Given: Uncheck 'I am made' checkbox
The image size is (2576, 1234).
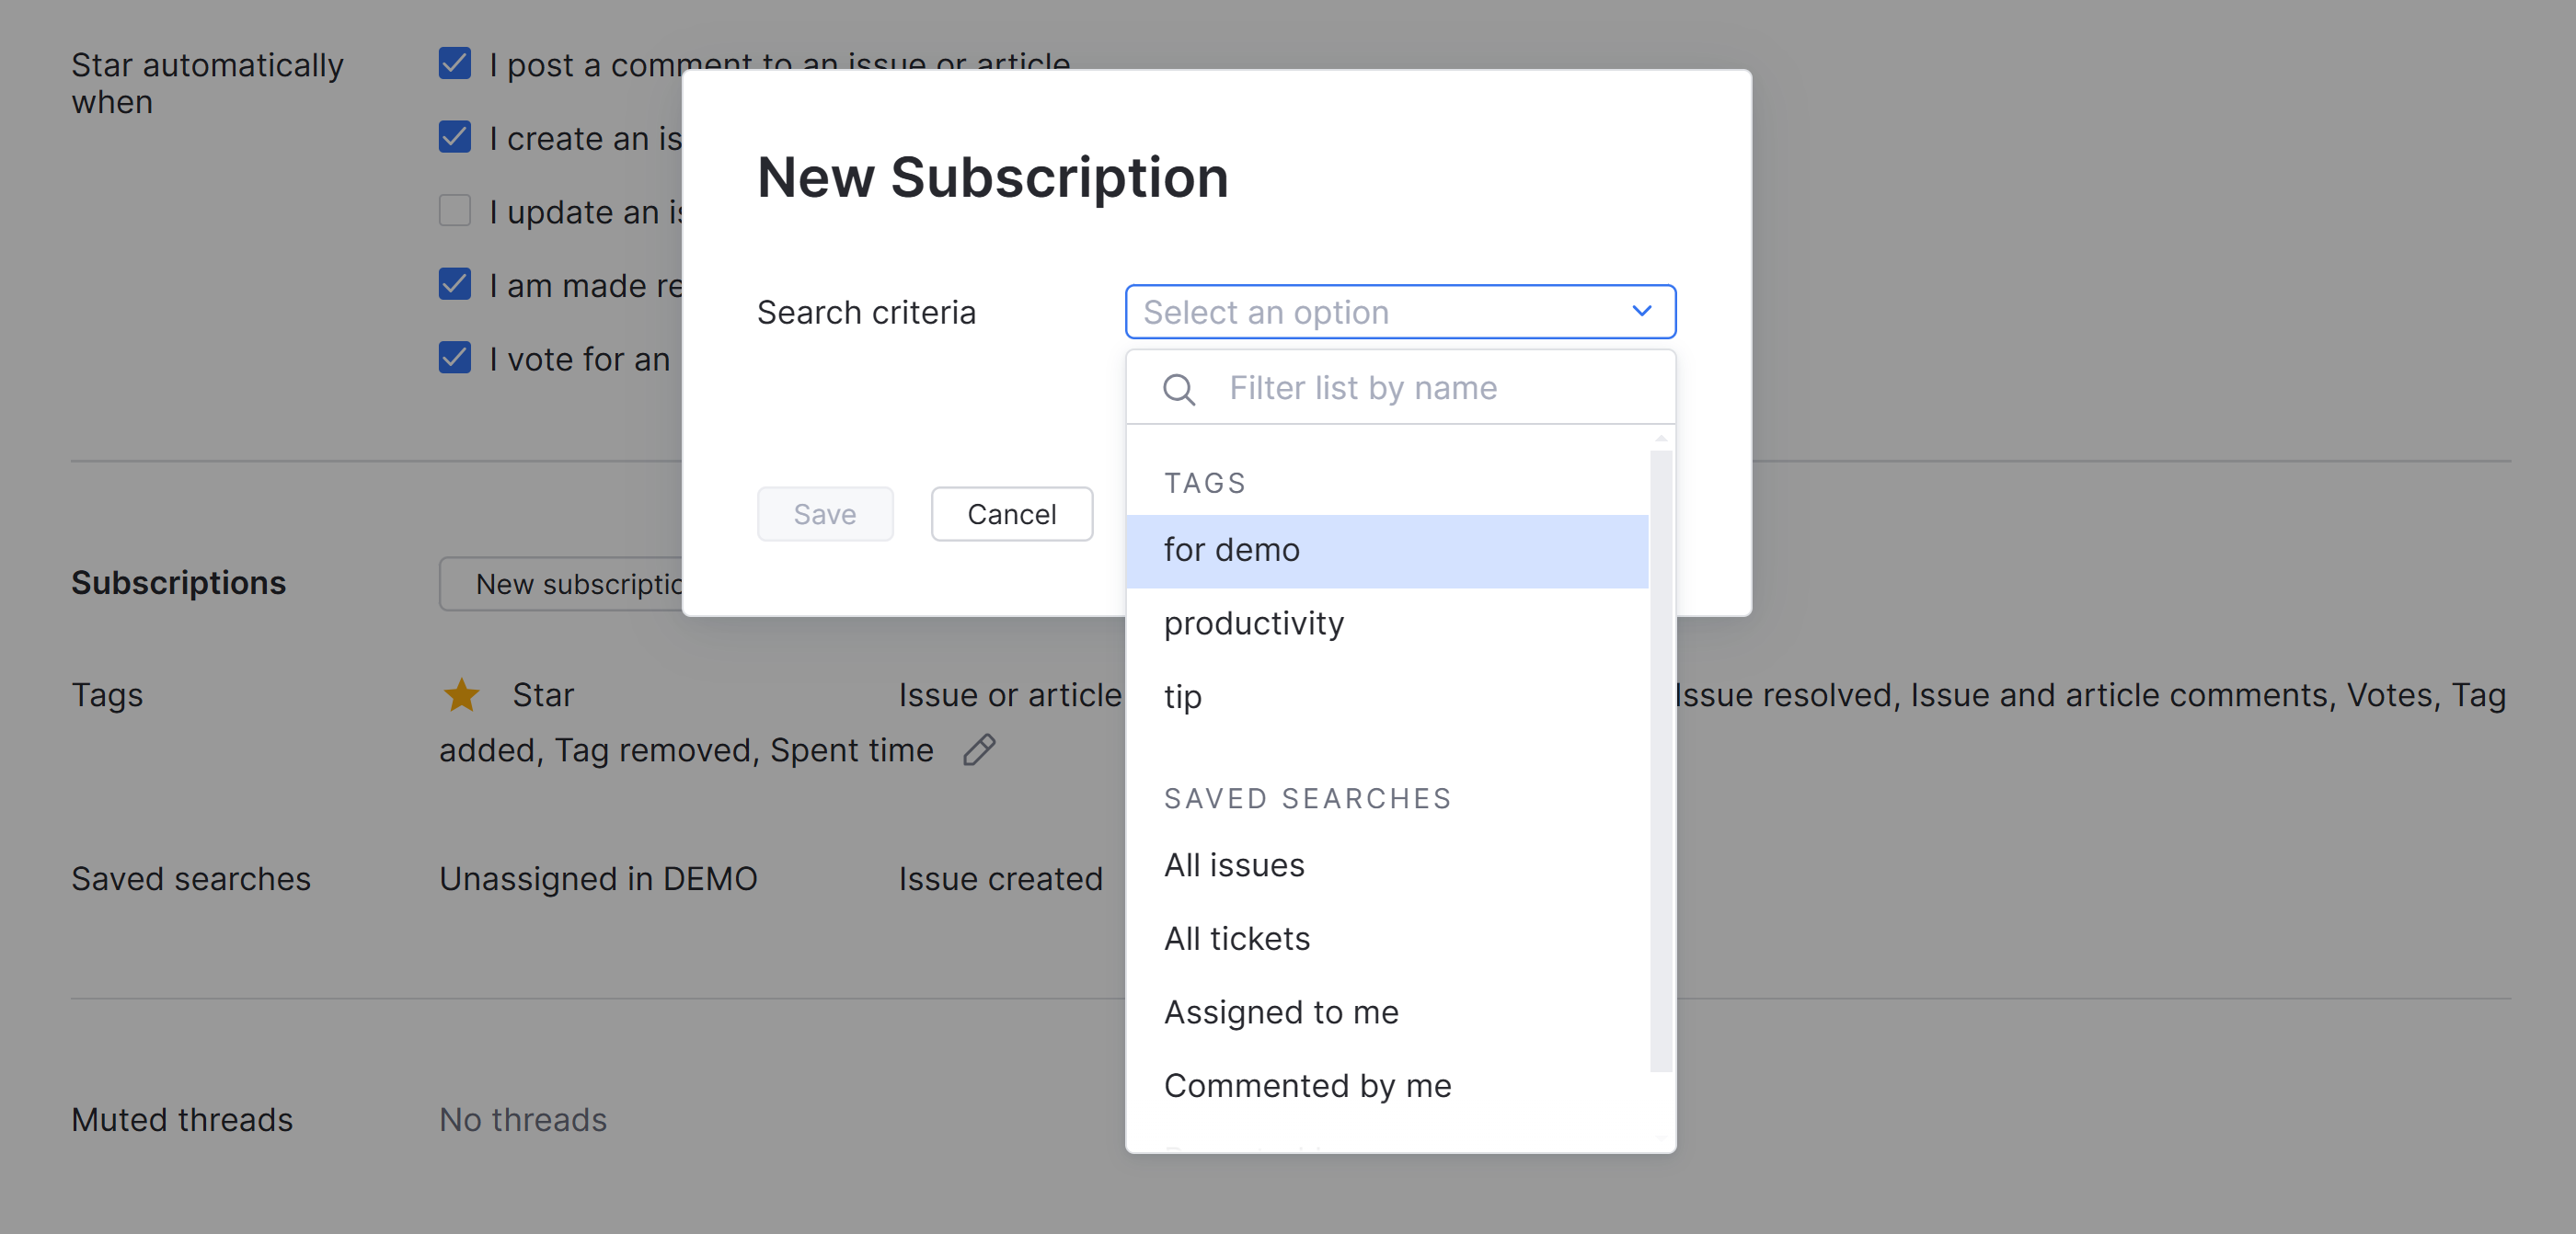Looking at the screenshot, I should click(455, 285).
